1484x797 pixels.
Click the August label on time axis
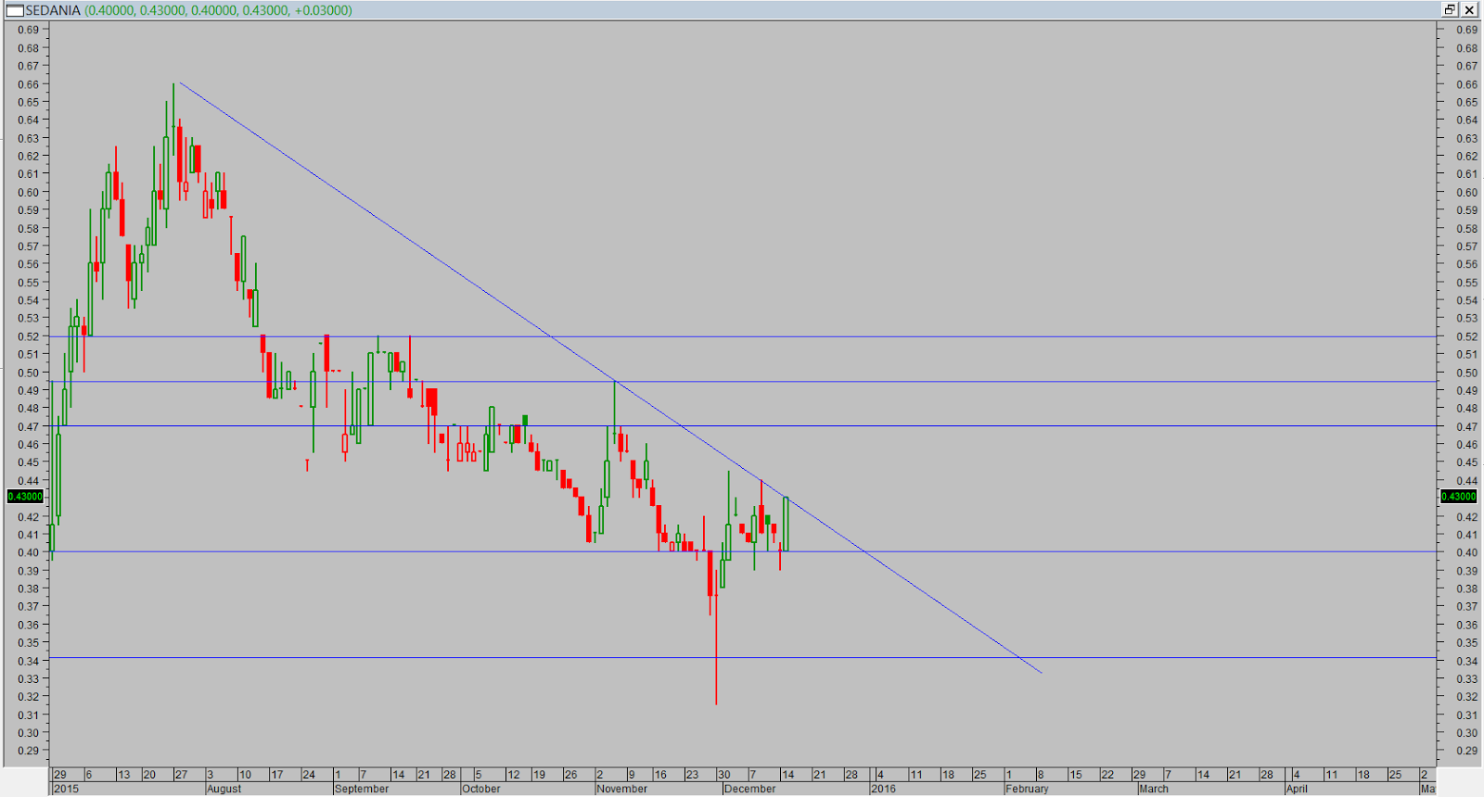click(x=224, y=789)
